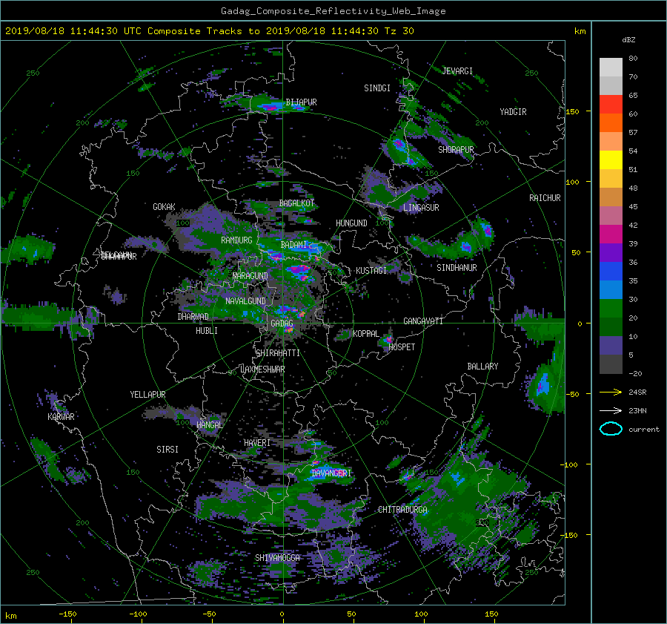Click the 150 tick on right axis
This screenshot has width=667, height=624.
pyautogui.click(x=572, y=111)
